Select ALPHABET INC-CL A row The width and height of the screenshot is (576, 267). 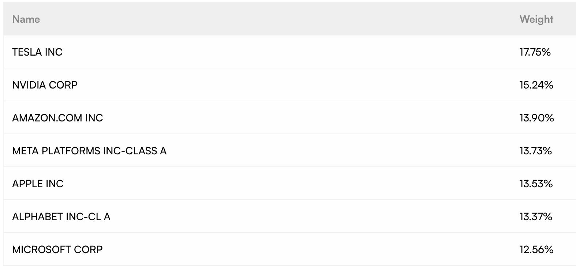[61, 217]
